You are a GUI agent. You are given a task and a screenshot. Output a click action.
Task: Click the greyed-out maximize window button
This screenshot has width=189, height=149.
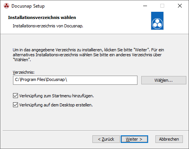point(162,6)
